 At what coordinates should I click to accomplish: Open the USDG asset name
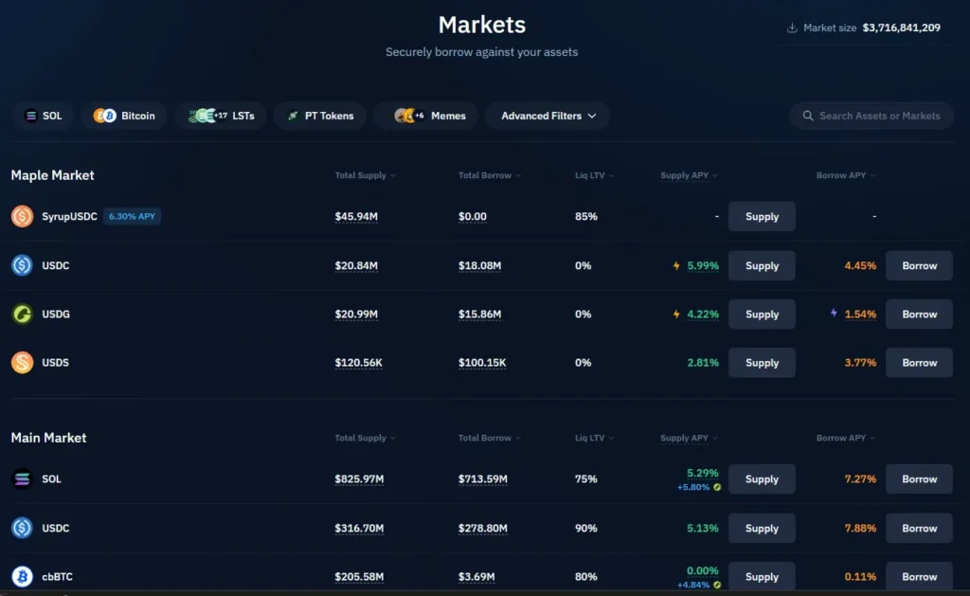56,314
